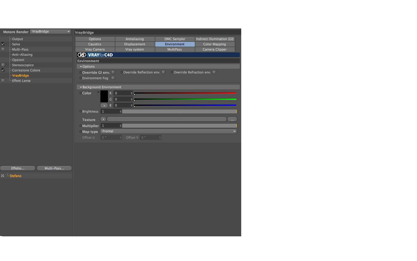Select Correzione Colore in the settings list
Viewport: 417px width, 261px height.
coord(26,70)
